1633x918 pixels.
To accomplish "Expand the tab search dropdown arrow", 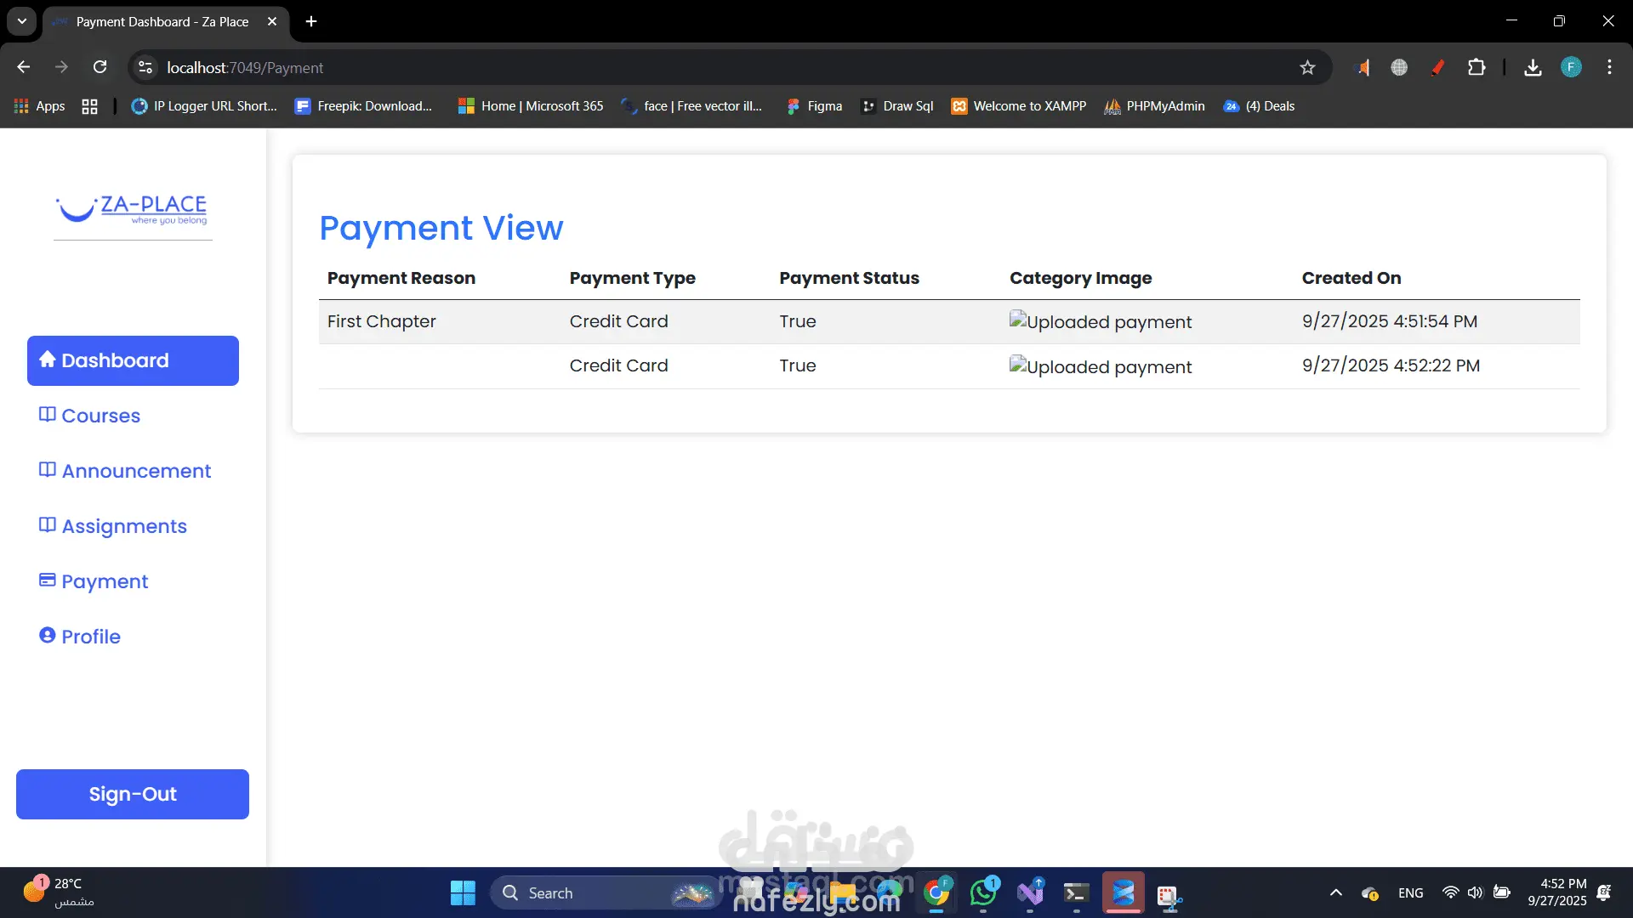I will tap(22, 21).
